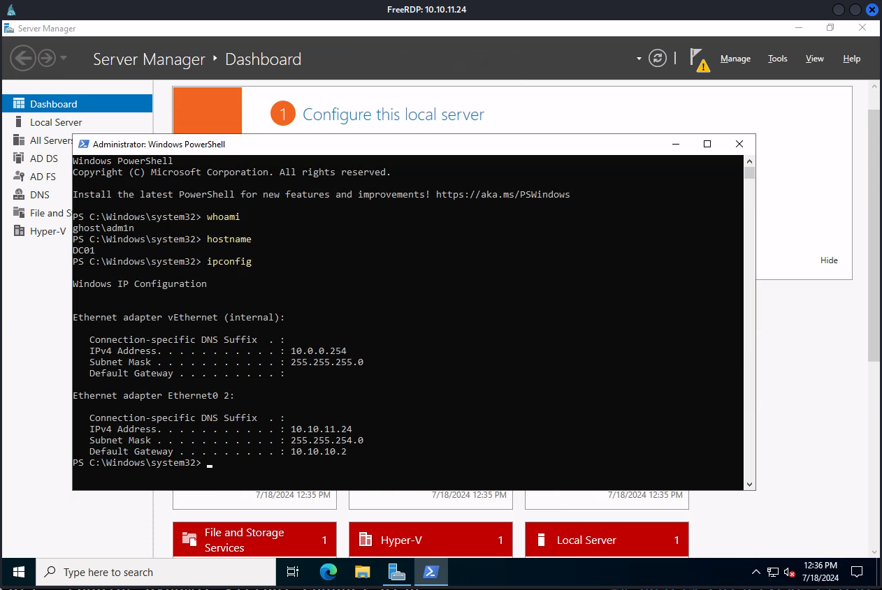Click the Type here to search box
The width and height of the screenshot is (882, 590).
(156, 572)
